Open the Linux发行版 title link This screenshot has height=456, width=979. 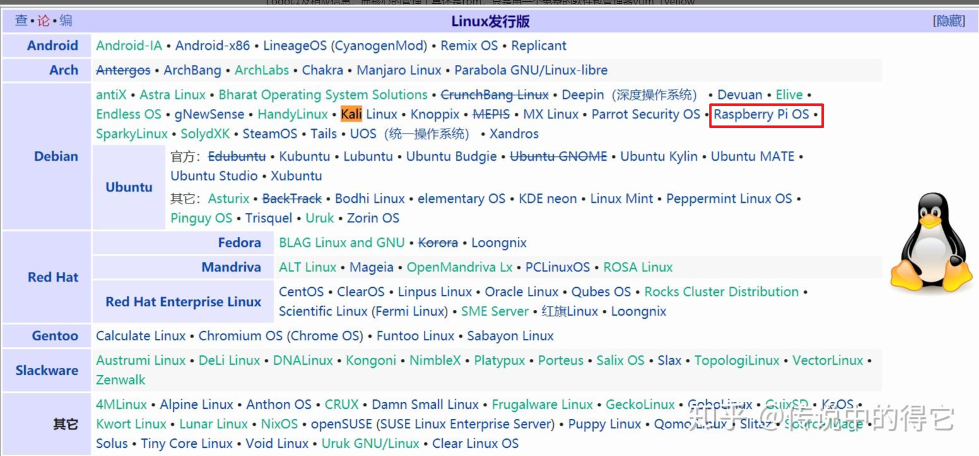coord(490,21)
